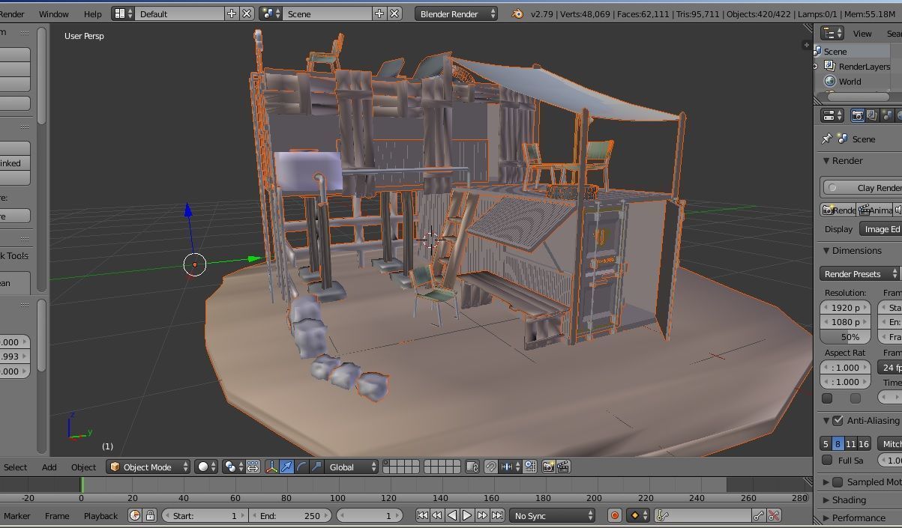
Task: Click the timeline preview range clock icon
Action: (135, 515)
